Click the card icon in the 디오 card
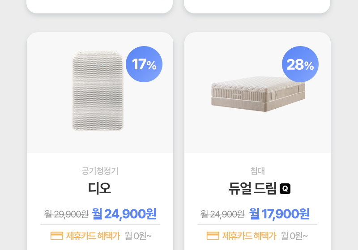This screenshot has height=250, width=358. pyautogui.click(x=57, y=236)
